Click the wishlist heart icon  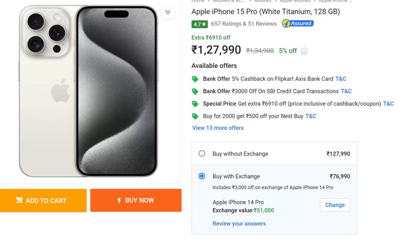[x=168, y=12]
